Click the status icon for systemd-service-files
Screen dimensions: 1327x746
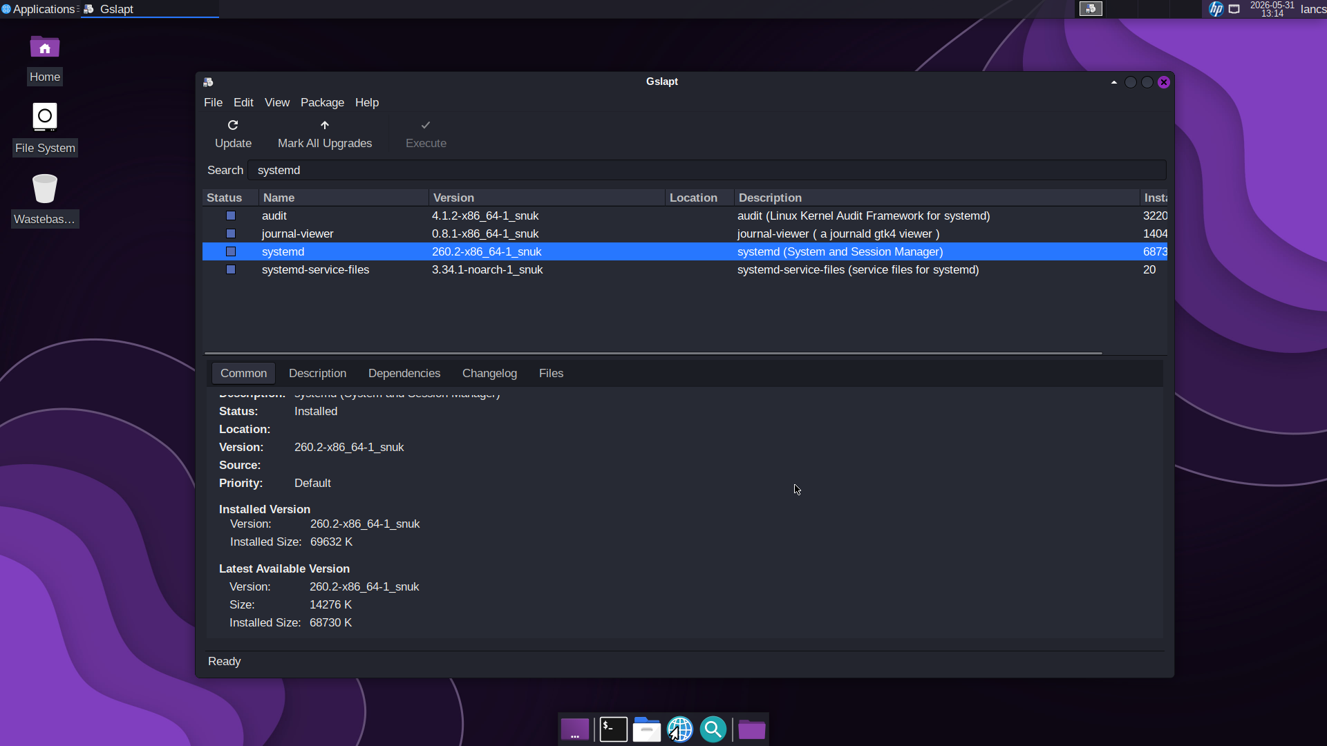click(x=231, y=269)
